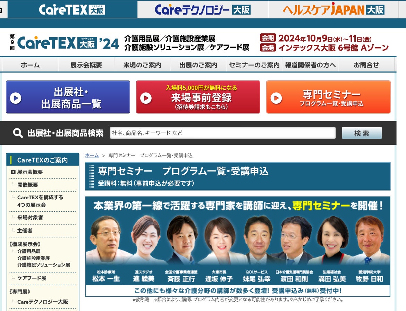Image resolution: width=406 pixels, height=311 pixels.
Task: Open 開催概要 in the sidebar
Action: [28, 185]
